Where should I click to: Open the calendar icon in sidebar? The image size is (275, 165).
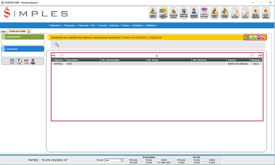coord(26,62)
